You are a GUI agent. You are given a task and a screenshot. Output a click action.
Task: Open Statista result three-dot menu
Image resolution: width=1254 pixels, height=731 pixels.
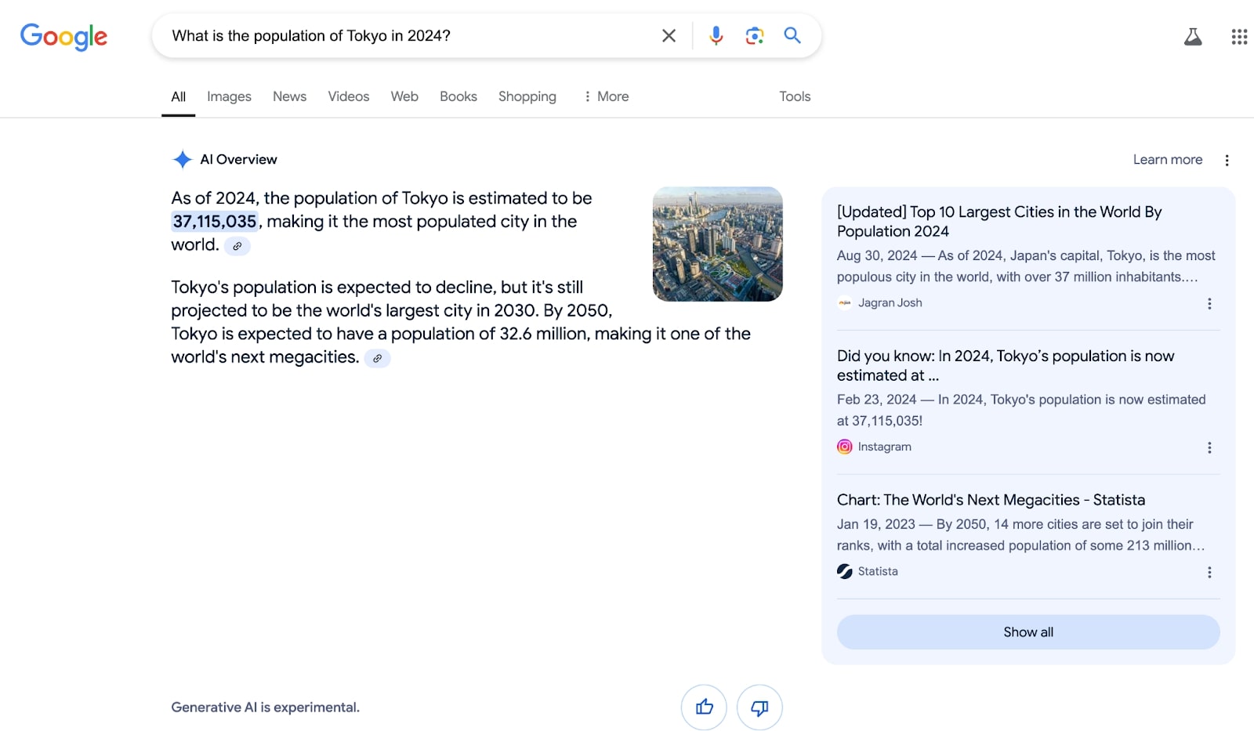pos(1209,572)
